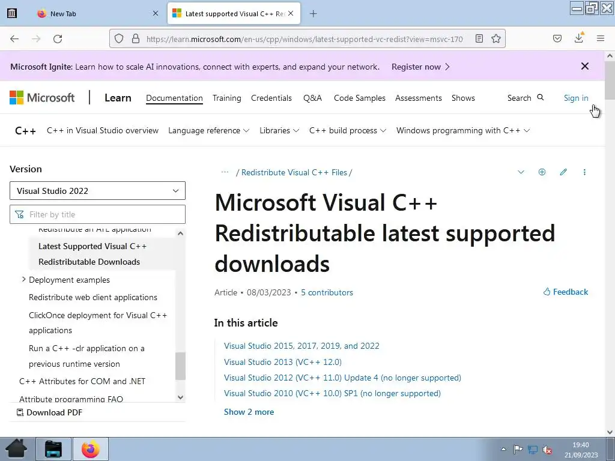Go back to the previous page
The image size is (615, 461).
[14, 38]
